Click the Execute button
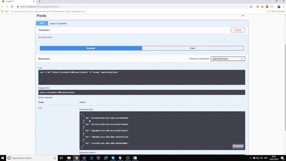The height and width of the screenshot is (161, 286). pyautogui.click(x=91, y=48)
